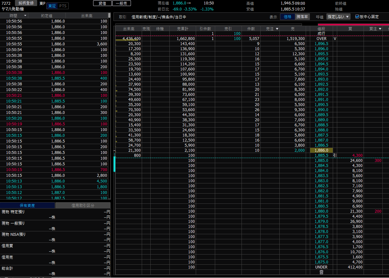Click the 現物 NISA預り row
This screenshot has width=389, height=278.
[x=55, y=237]
